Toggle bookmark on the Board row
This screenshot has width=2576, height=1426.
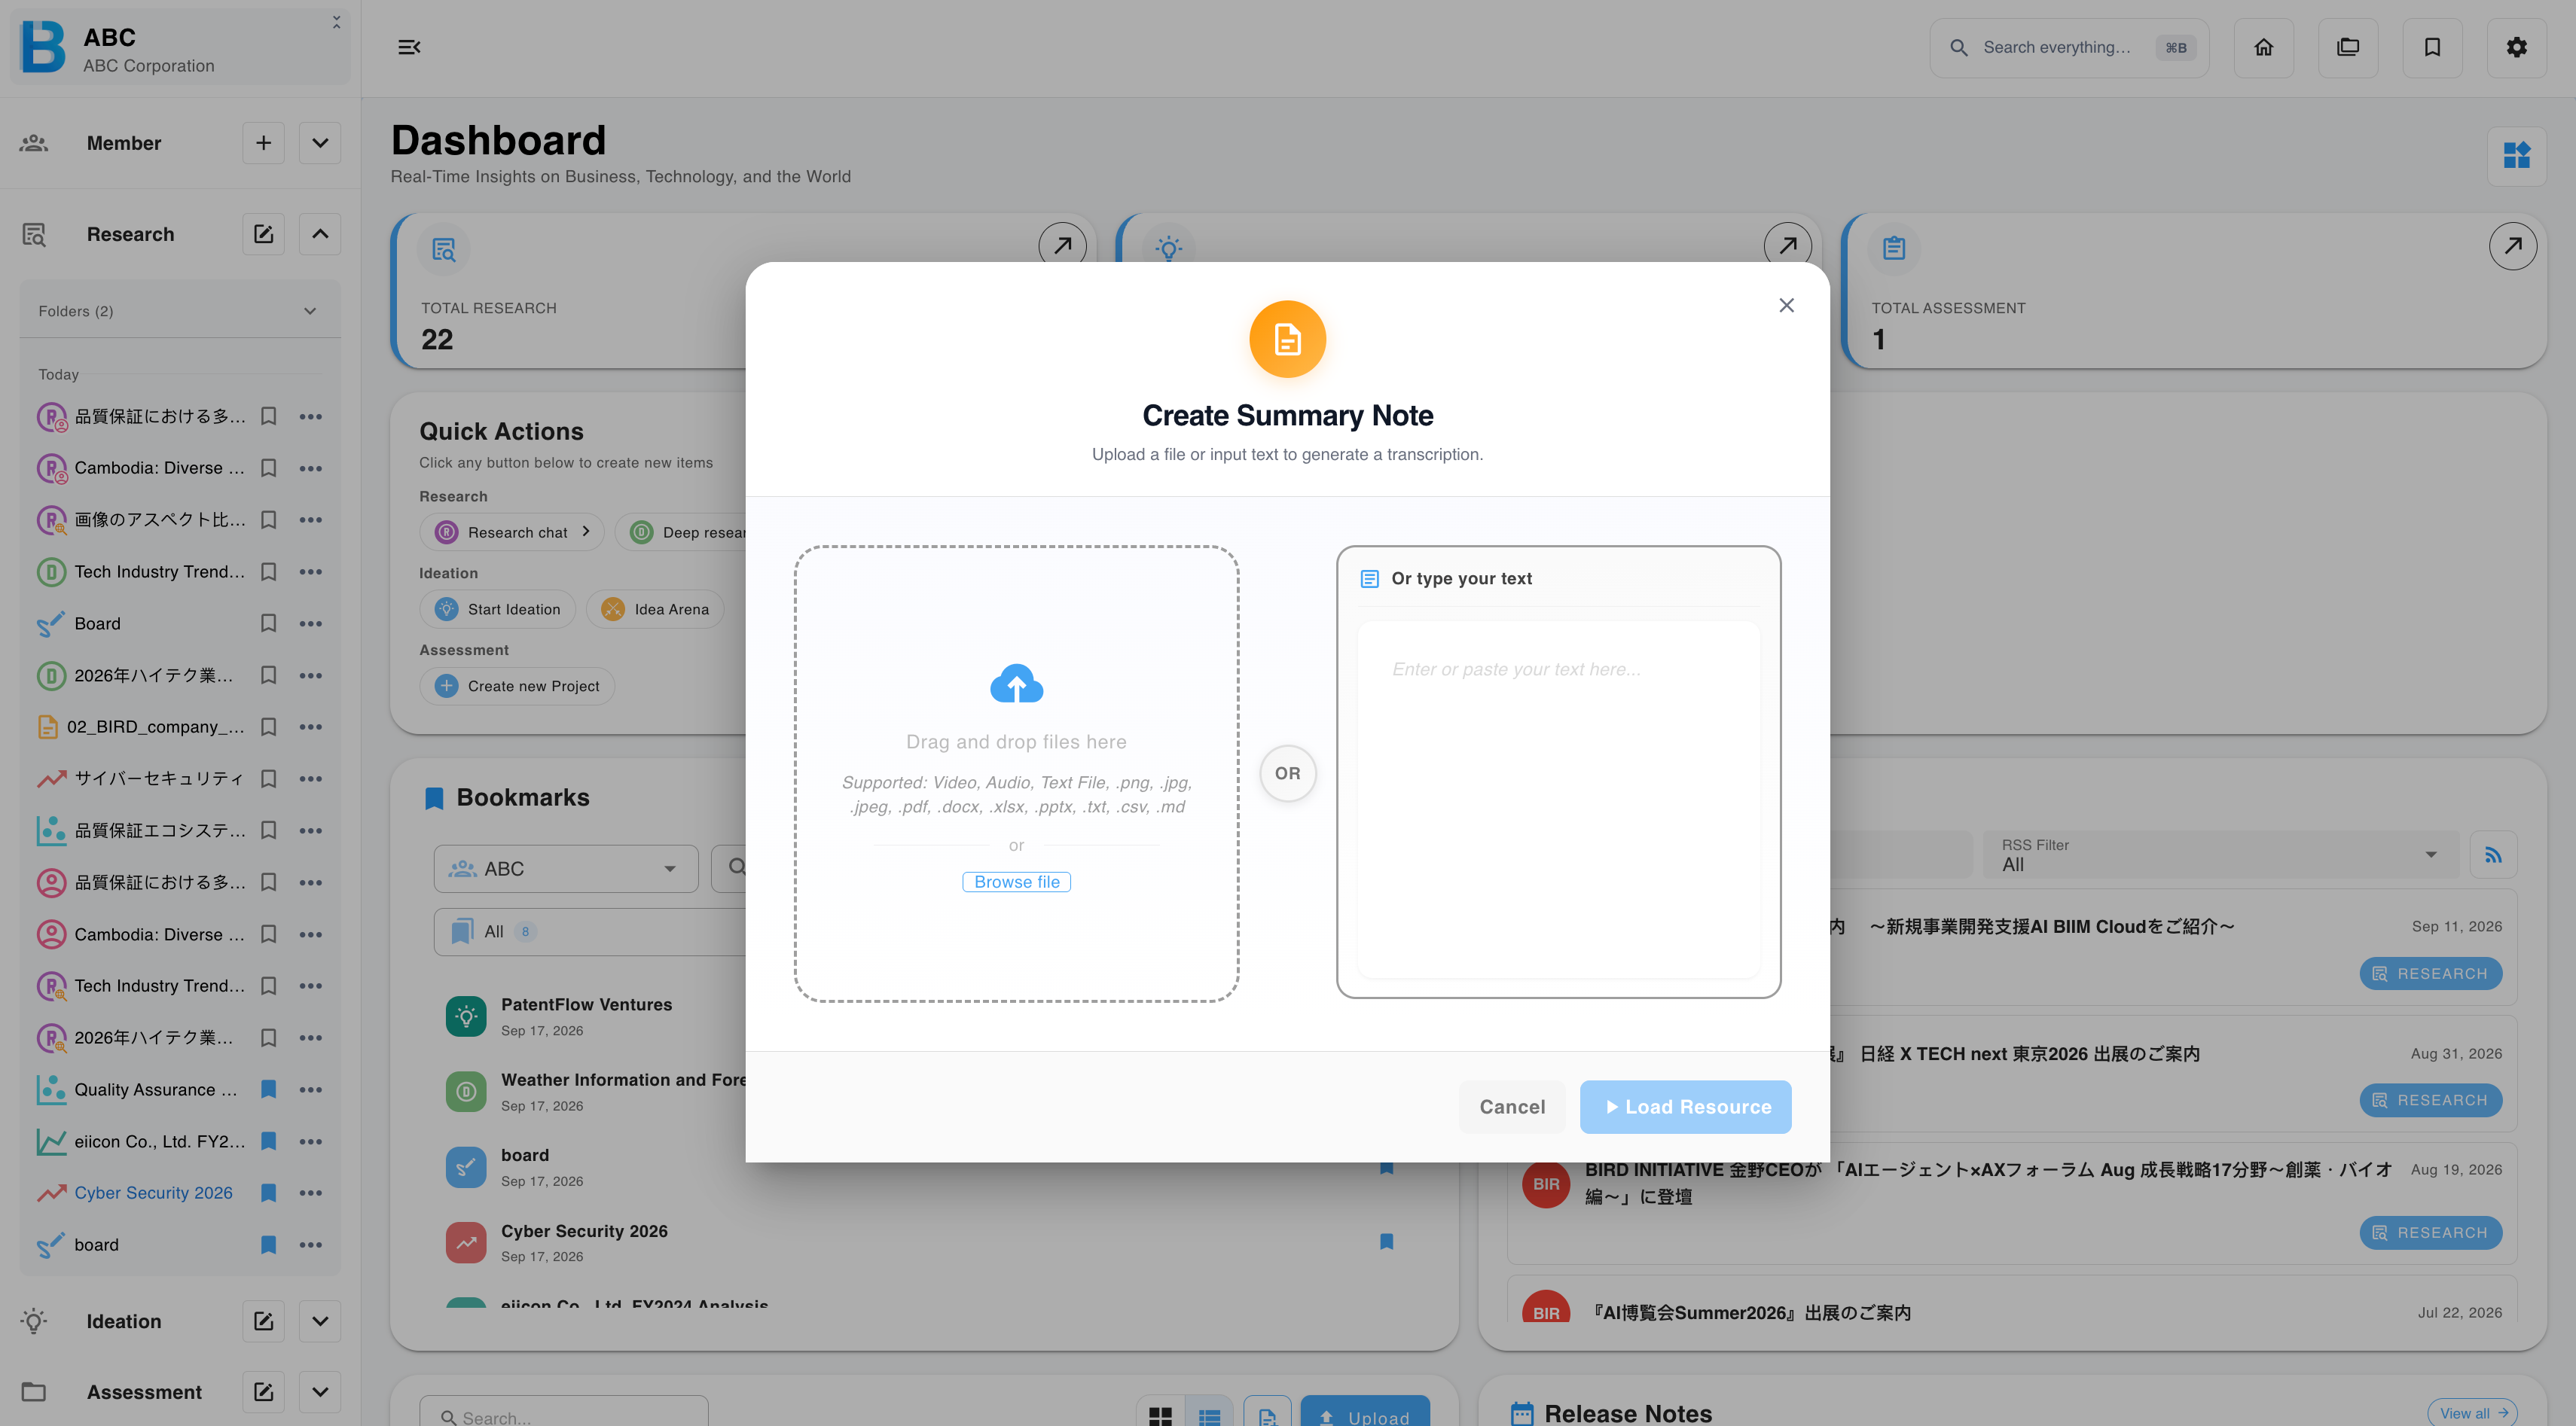pyautogui.click(x=268, y=623)
